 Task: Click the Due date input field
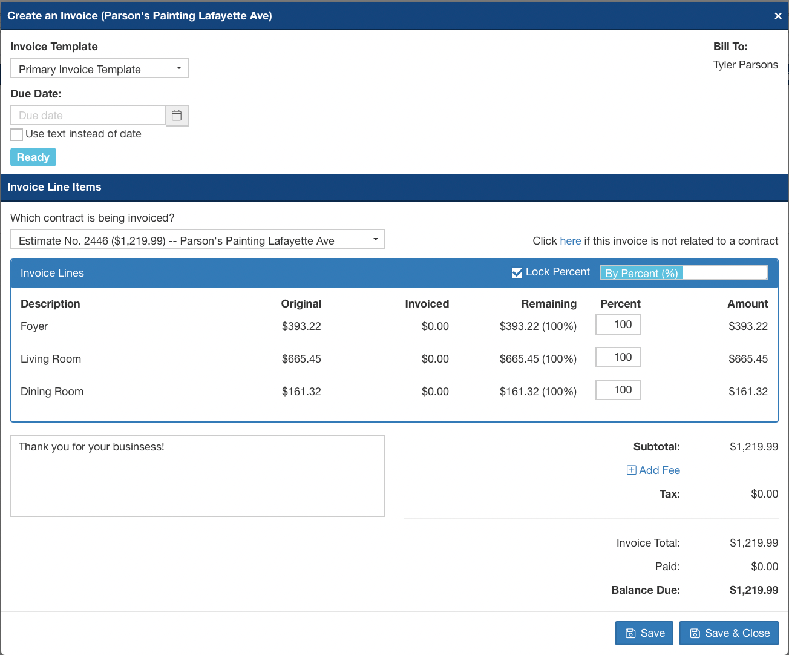click(x=87, y=115)
